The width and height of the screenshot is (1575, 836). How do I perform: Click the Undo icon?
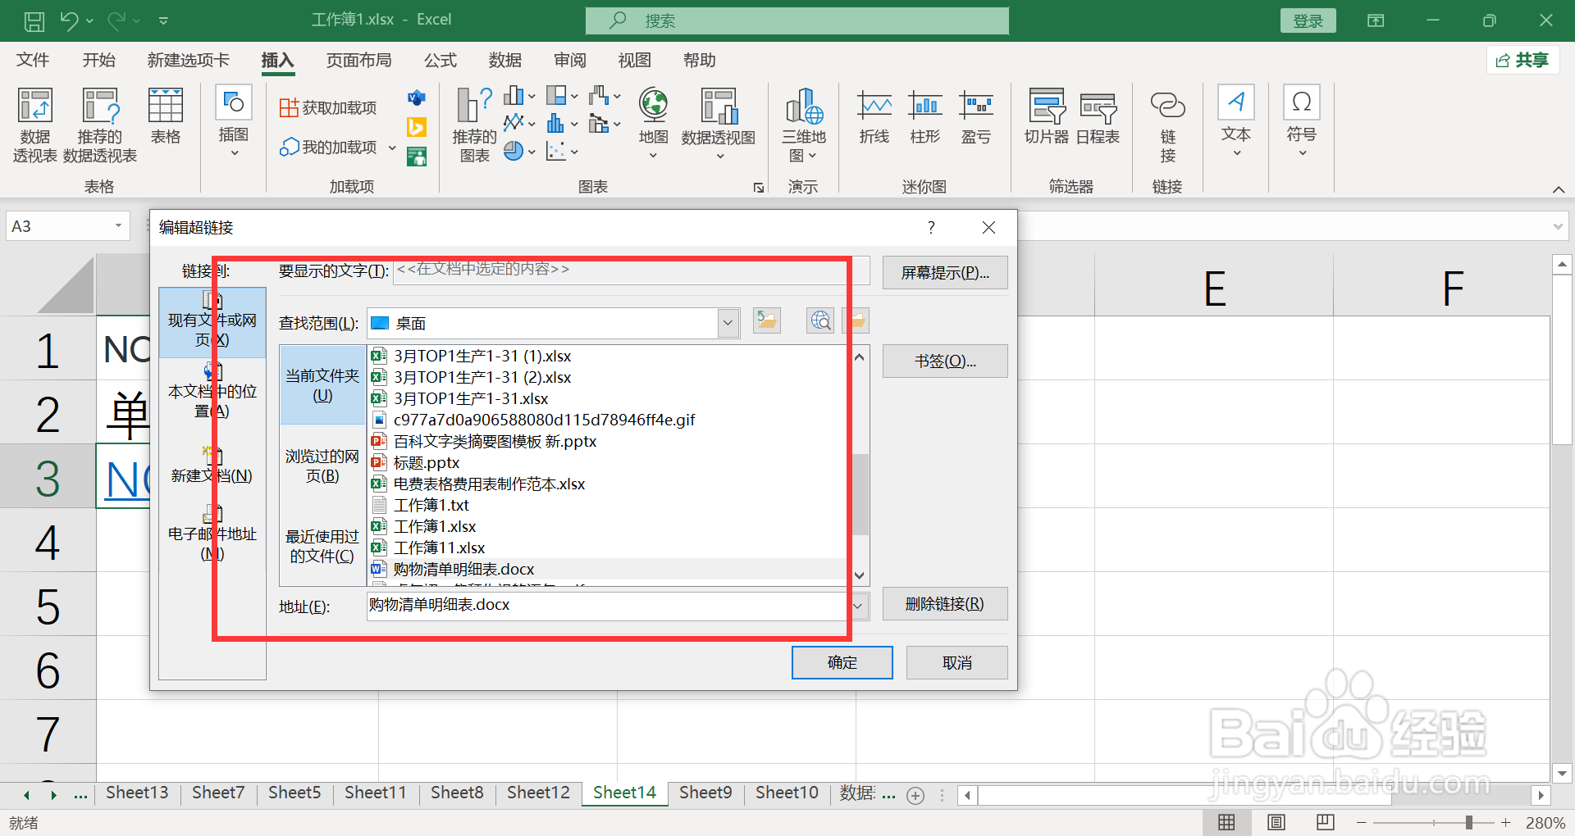pos(69,20)
